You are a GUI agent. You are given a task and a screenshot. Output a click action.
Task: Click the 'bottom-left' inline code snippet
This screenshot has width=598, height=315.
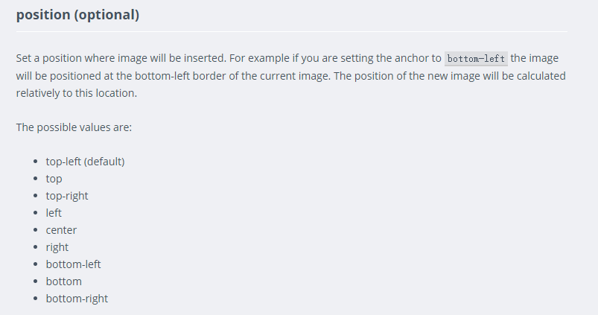(x=476, y=58)
